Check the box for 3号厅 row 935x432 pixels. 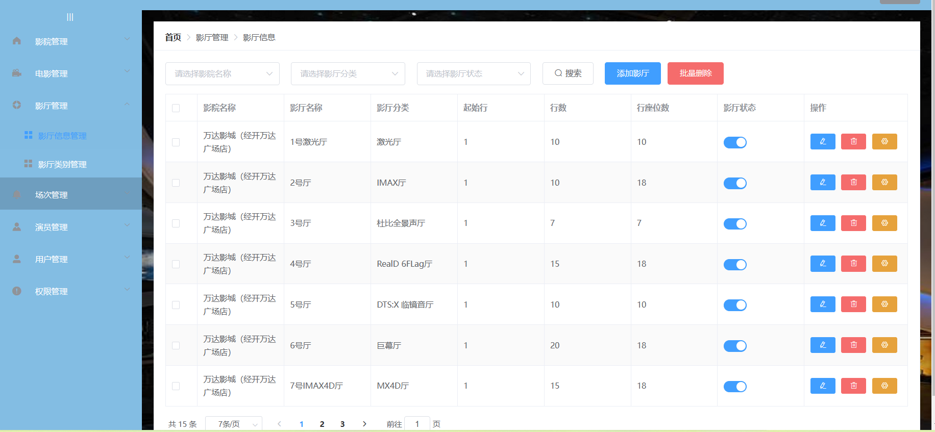coord(176,223)
